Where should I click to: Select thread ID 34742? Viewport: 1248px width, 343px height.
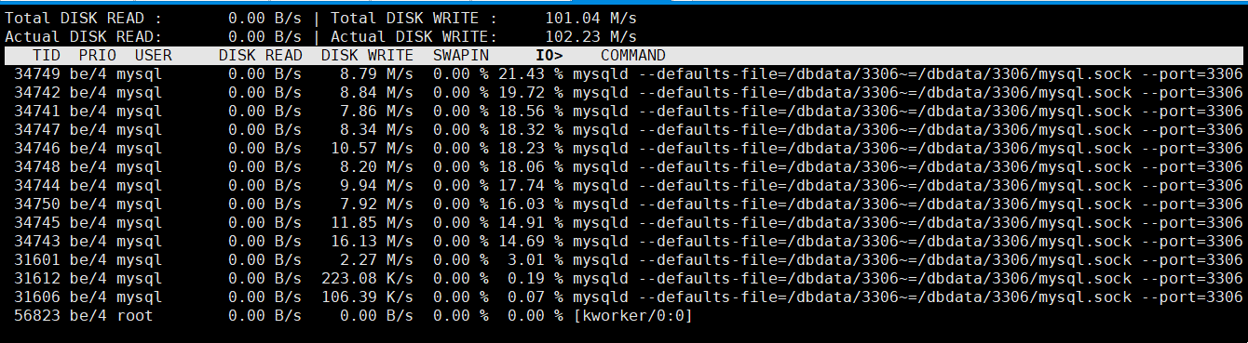coord(37,93)
